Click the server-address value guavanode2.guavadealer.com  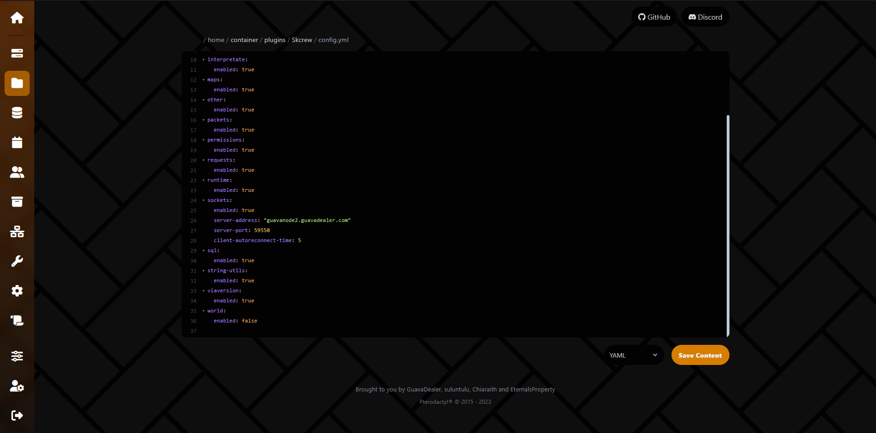point(307,220)
